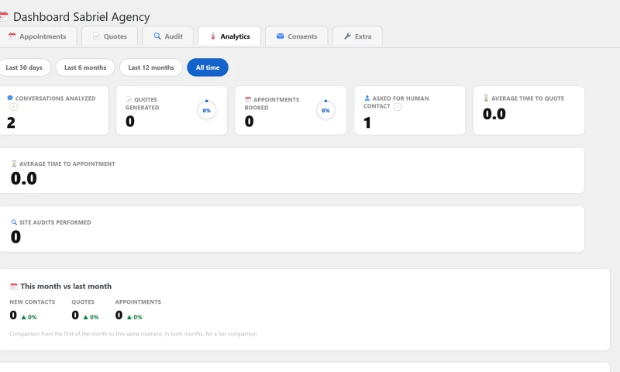Click the chat bubble icon in Conversations Analyzed

(x=10, y=98)
